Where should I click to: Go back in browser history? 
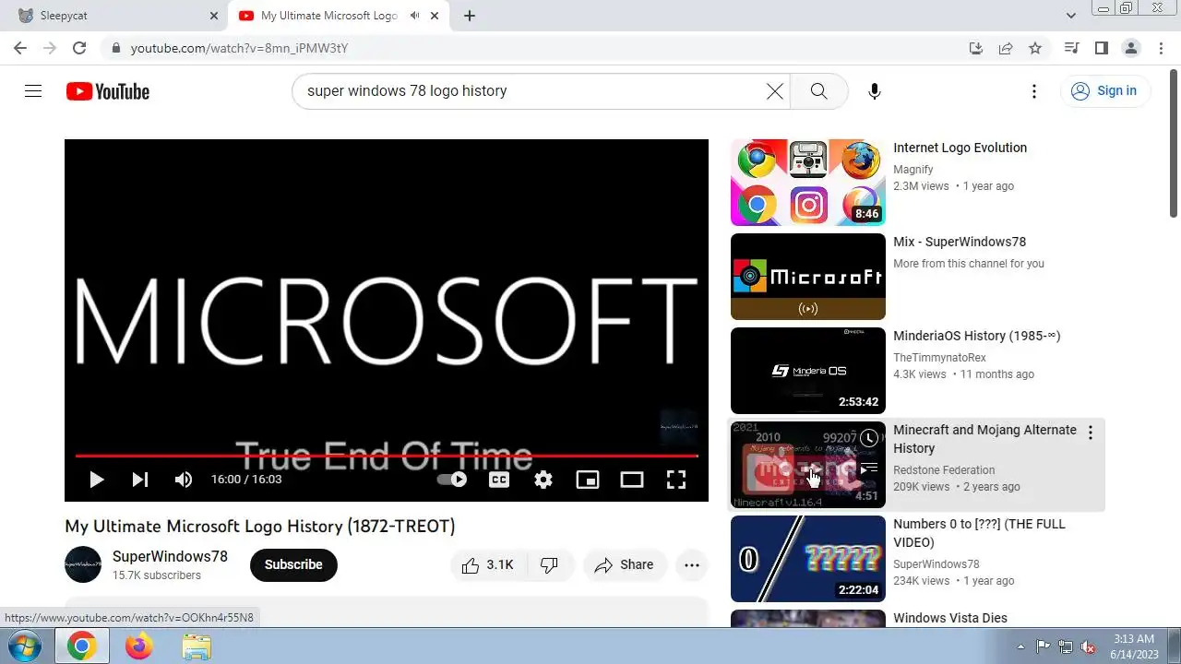coord(20,48)
